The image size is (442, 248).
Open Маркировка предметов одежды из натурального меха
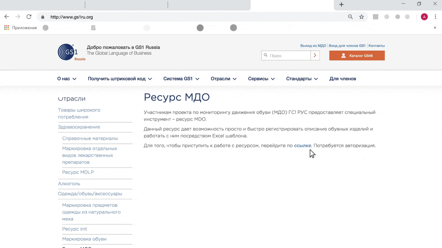coord(91,212)
